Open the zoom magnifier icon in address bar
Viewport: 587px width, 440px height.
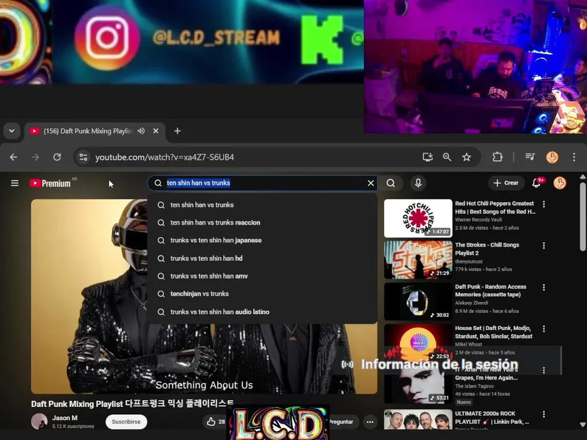(447, 157)
